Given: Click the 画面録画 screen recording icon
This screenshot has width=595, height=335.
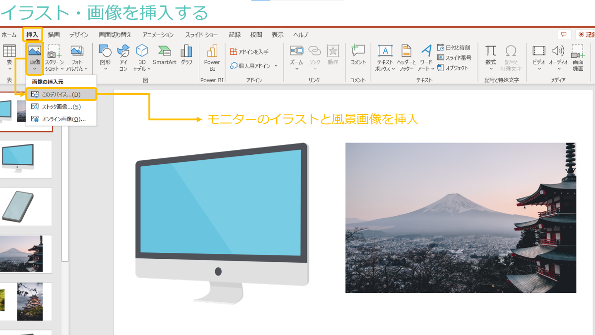Looking at the screenshot, I should pyautogui.click(x=578, y=57).
